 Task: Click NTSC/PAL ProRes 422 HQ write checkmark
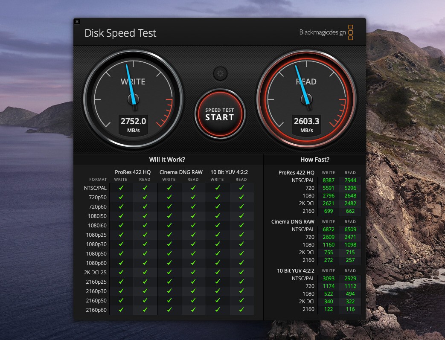pyautogui.click(x=121, y=188)
